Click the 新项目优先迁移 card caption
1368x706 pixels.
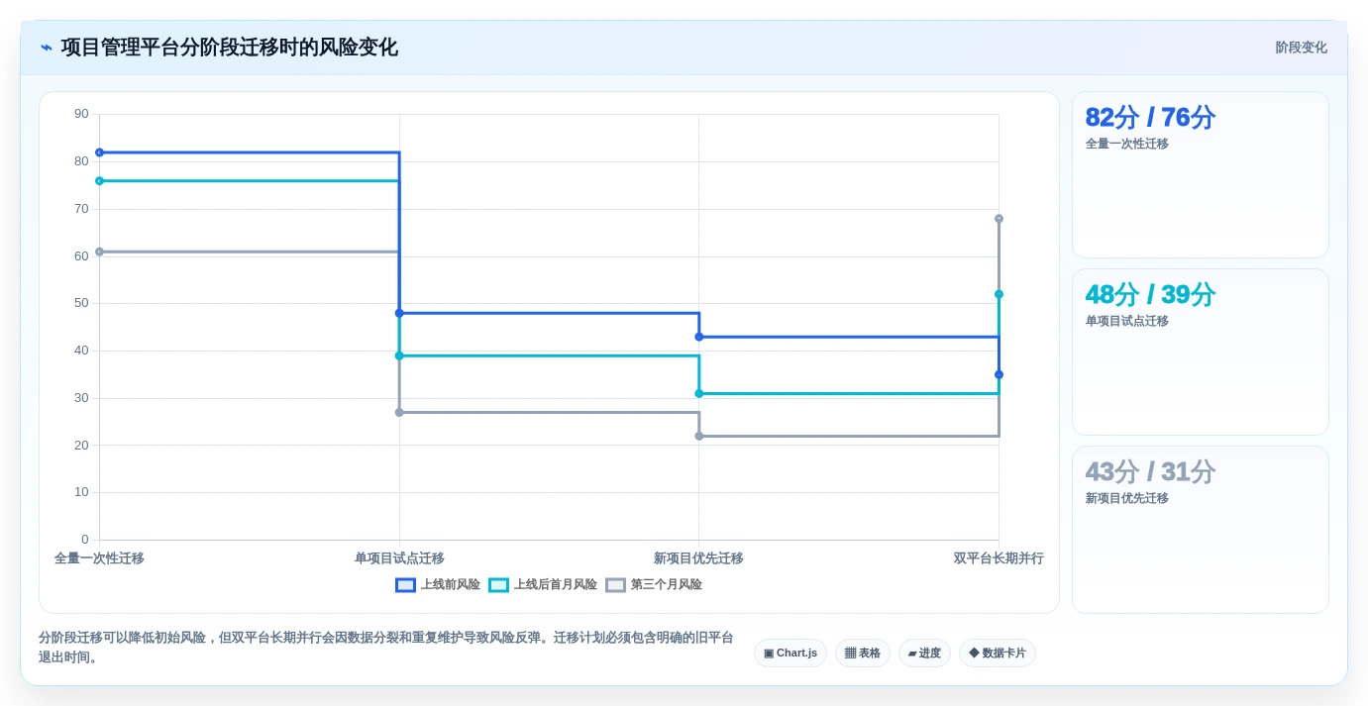pos(1127,498)
